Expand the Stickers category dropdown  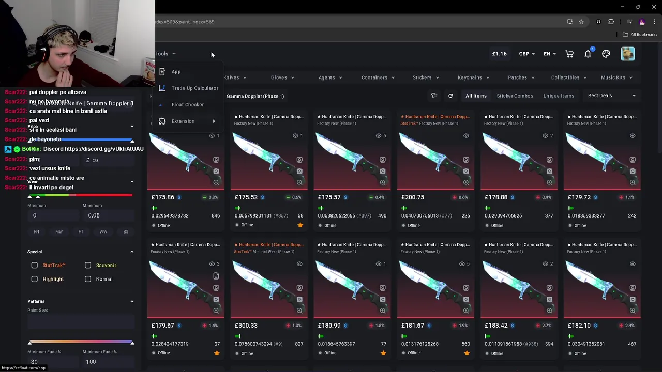pos(426,78)
